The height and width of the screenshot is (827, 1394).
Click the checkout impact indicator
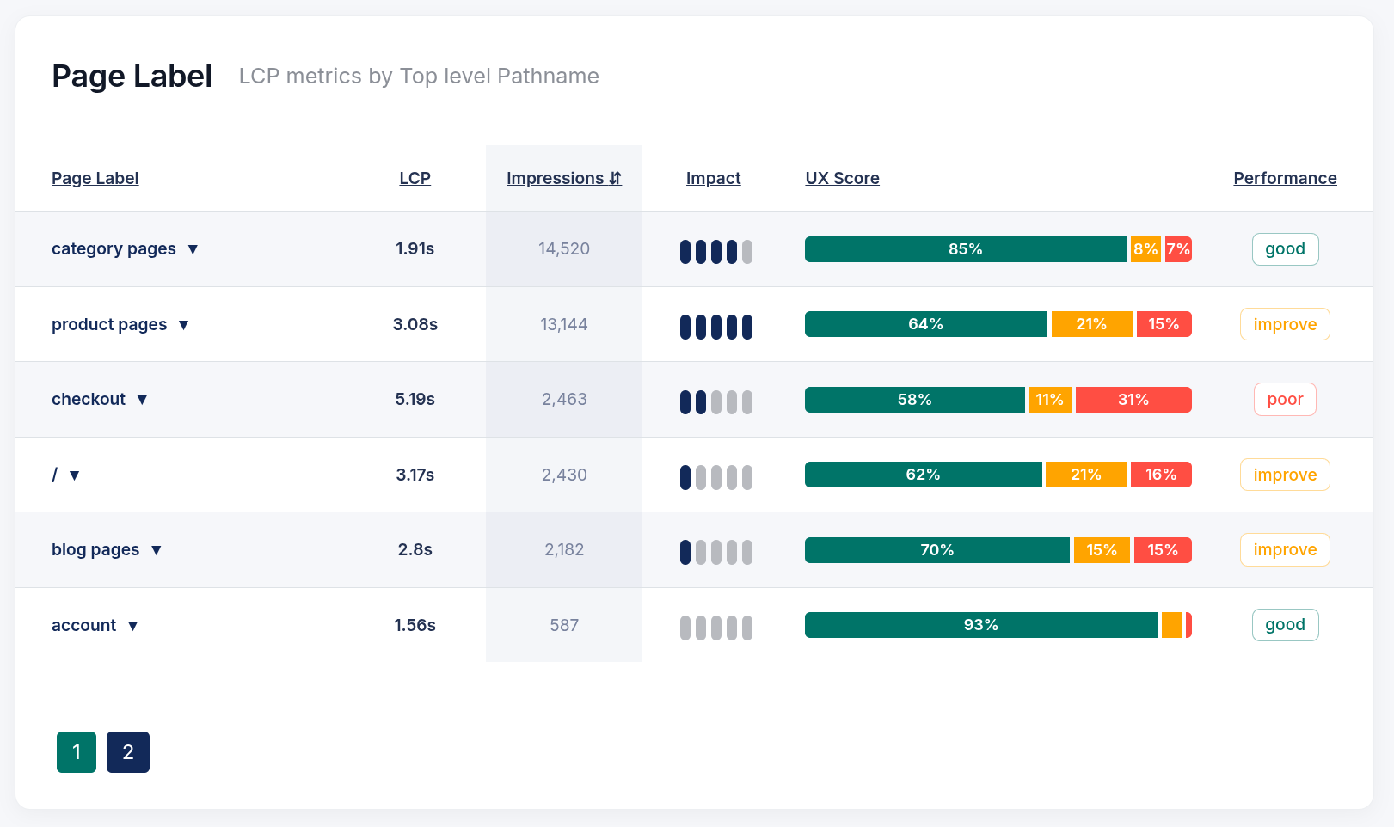pos(715,402)
